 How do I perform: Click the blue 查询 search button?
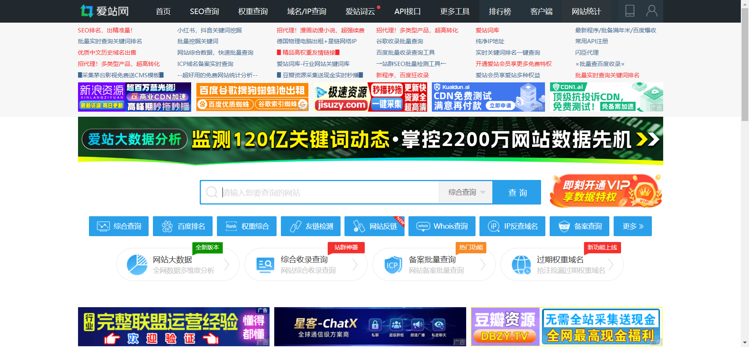pyautogui.click(x=517, y=192)
